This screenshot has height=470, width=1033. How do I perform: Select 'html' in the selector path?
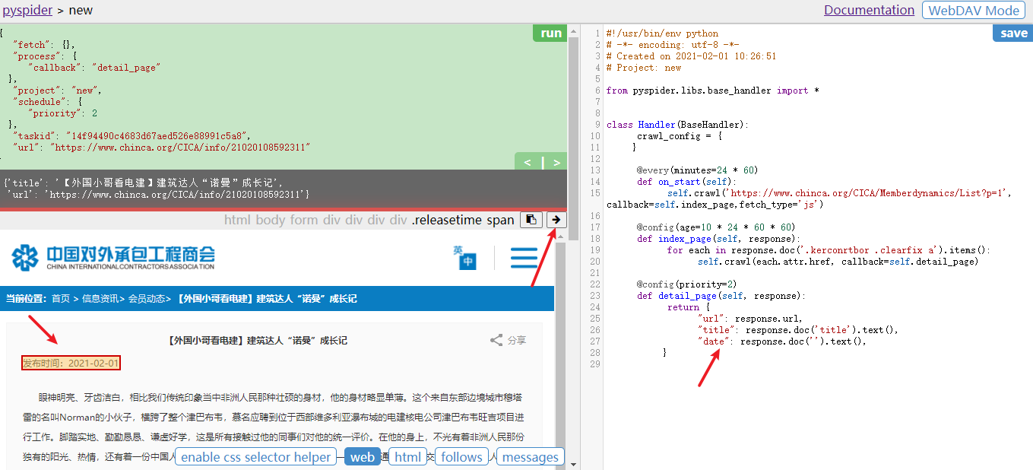tap(238, 220)
